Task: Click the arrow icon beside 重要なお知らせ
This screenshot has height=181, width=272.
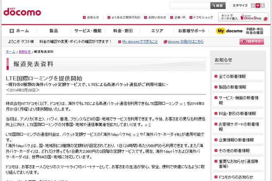Action: click(x=216, y=161)
